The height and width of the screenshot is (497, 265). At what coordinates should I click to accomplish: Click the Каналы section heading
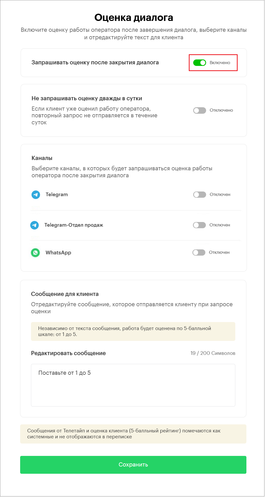tap(42, 158)
